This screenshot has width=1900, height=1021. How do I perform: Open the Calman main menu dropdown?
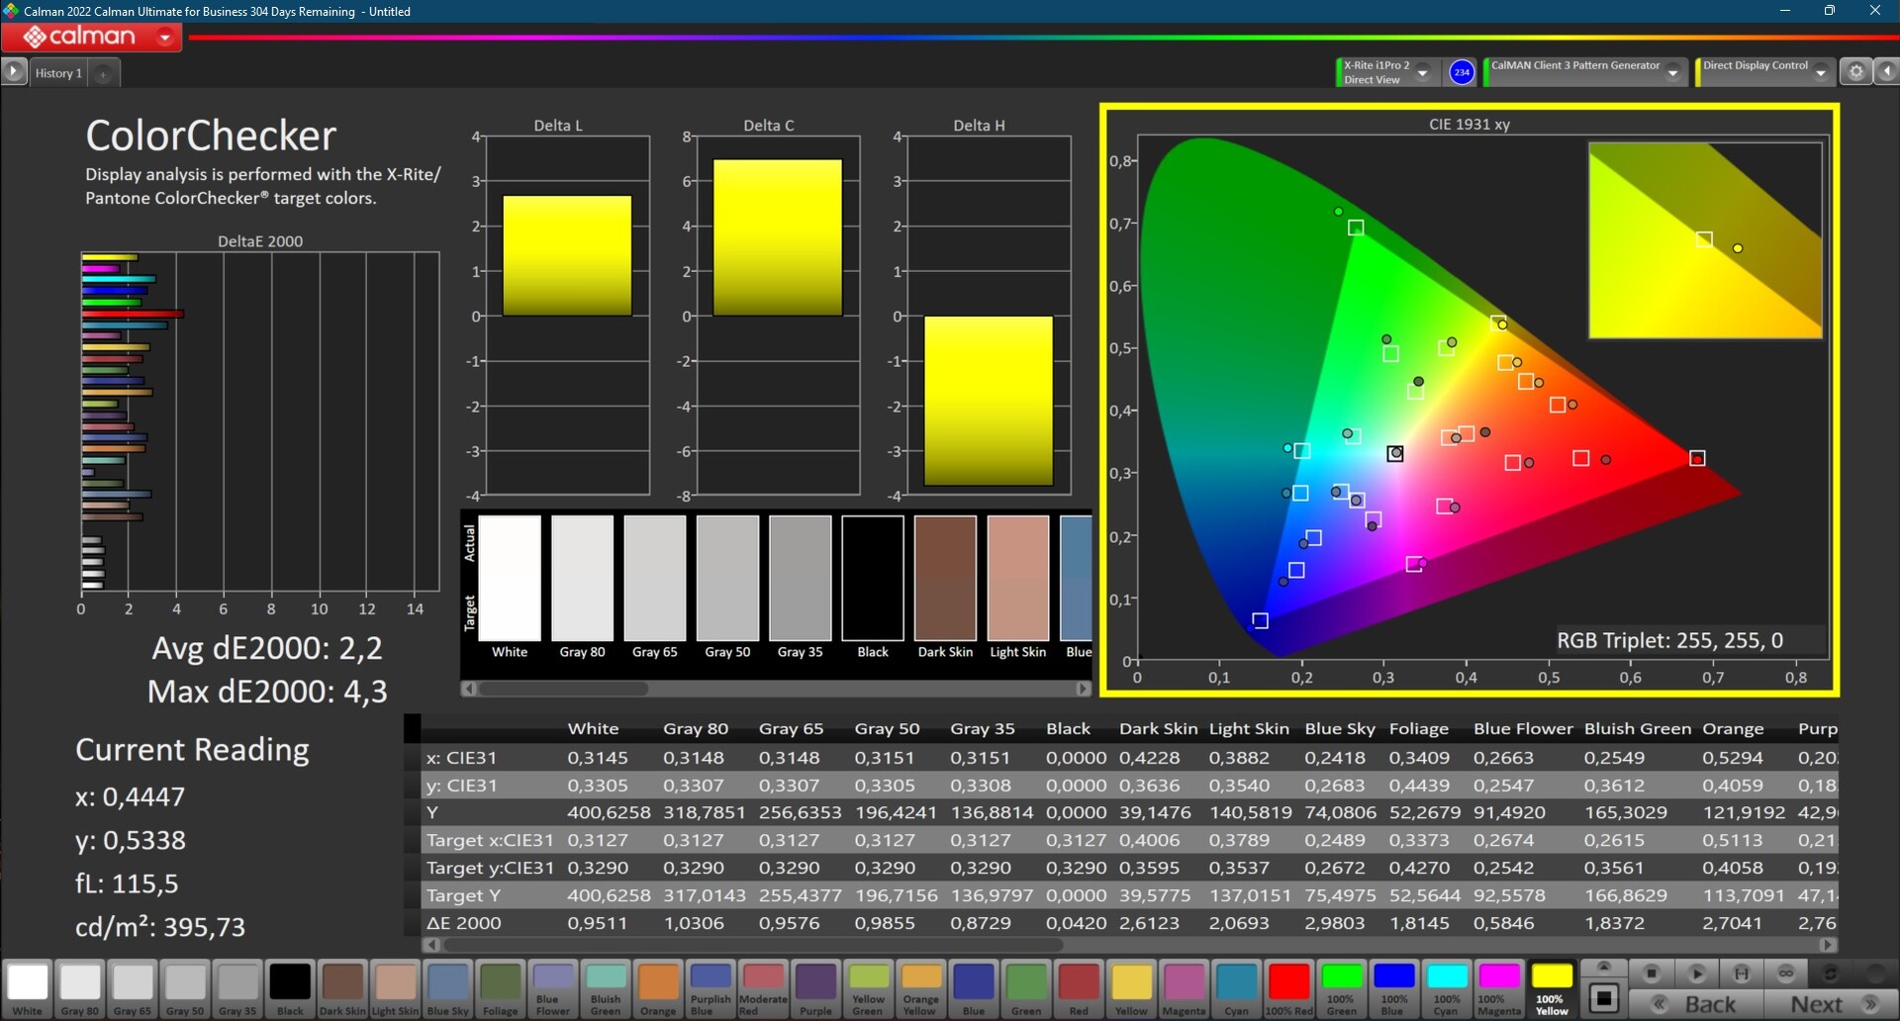165,38
